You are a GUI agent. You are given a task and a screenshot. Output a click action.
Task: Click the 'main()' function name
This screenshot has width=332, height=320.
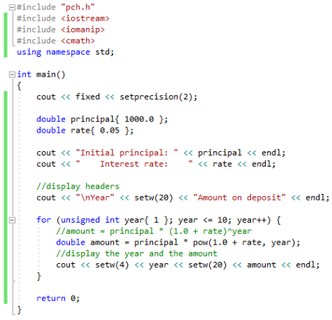(51, 74)
